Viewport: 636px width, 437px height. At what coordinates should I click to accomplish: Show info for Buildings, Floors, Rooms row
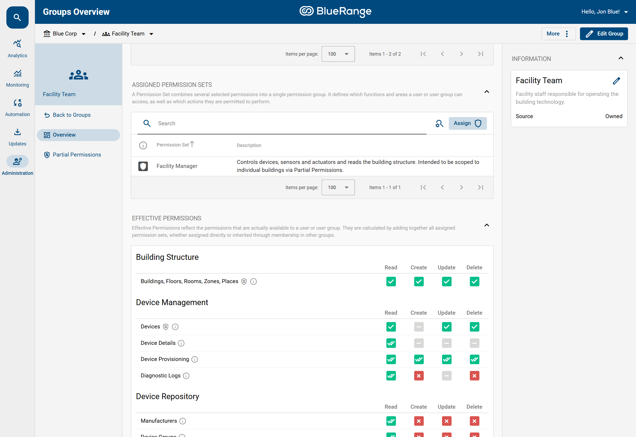[x=253, y=282]
